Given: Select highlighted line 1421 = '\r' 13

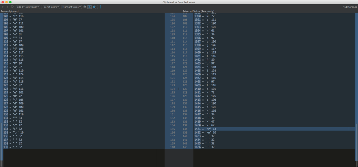Looking at the screenshot, I should (274, 129).
